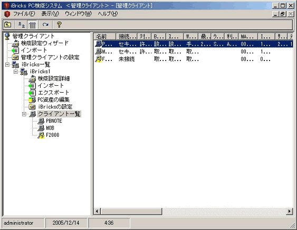The image size is (297, 230).
Task: Sort by the B... column header
Action: pos(159,36)
